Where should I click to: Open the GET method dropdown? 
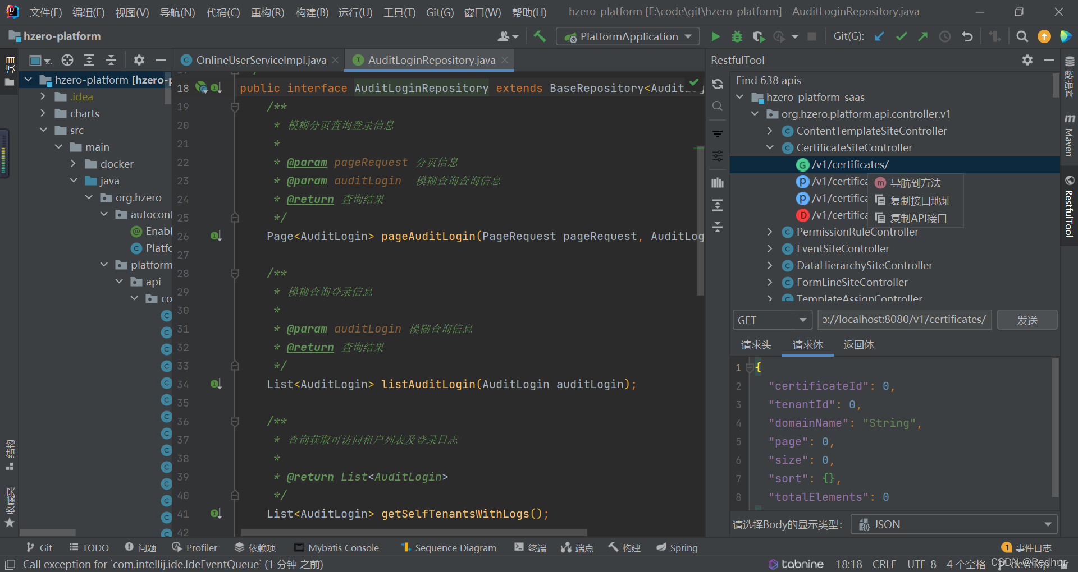coord(773,320)
